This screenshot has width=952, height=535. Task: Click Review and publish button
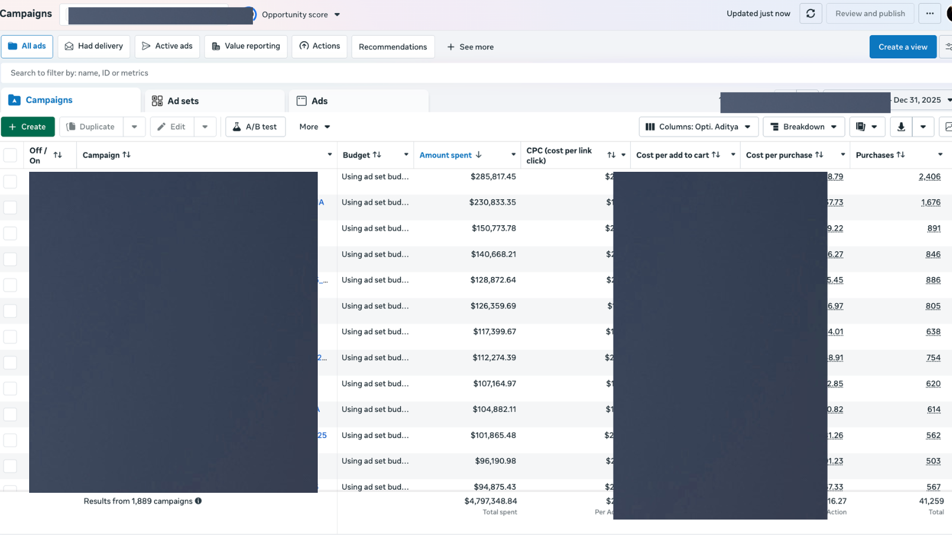coord(870,14)
